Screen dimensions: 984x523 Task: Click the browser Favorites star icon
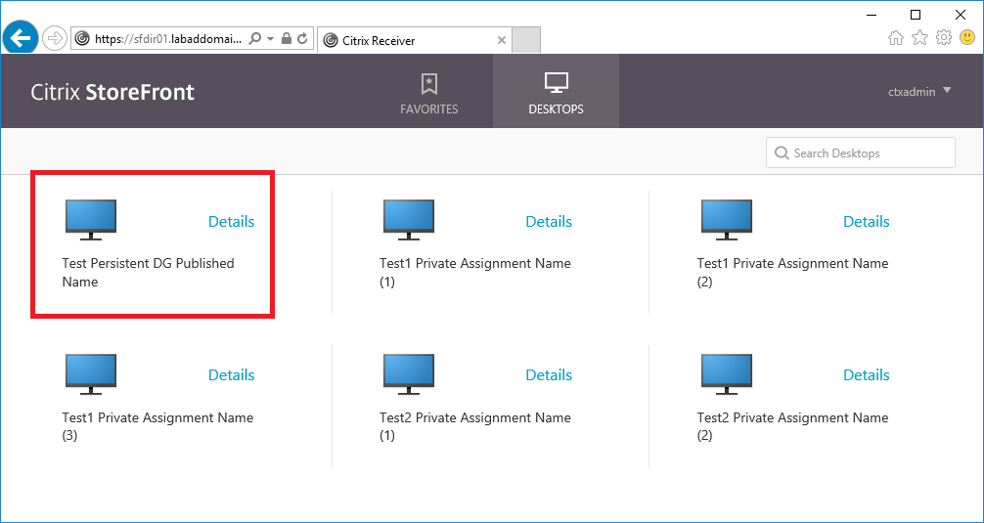pos(919,38)
